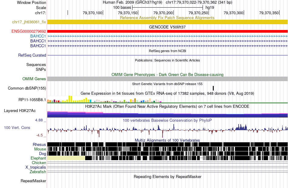The width and height of the screenshot is (288, 188).
Task: Select the X_tropicalis alignment label
Action: 36,167
